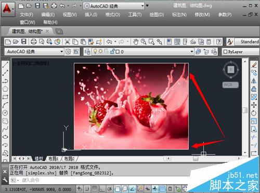Select the Move modify tool

254,105
